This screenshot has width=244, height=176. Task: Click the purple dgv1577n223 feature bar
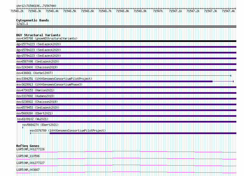[126, 47]
